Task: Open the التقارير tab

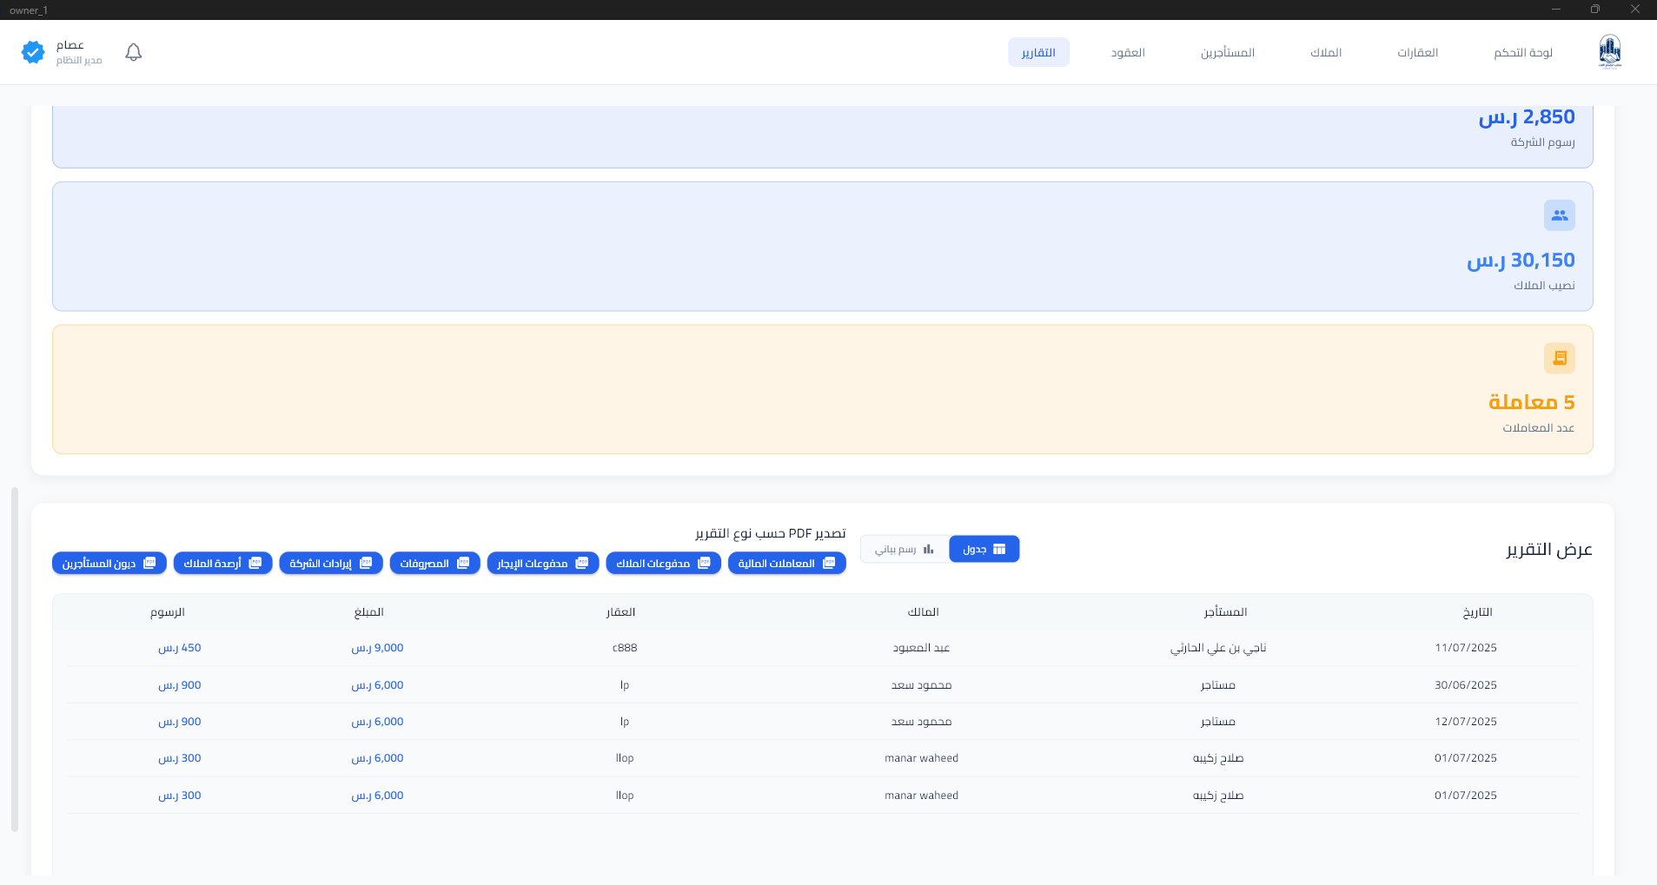Action: 1038,52
